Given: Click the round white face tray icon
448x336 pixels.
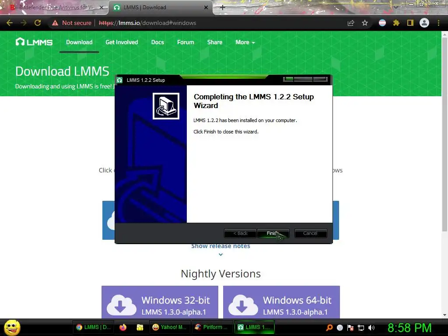Looking at the screenshot, I should 339,327.
